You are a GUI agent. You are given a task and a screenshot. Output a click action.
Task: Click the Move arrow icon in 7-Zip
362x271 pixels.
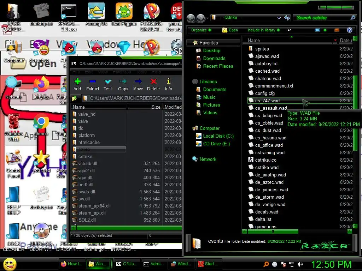[138, 82]
